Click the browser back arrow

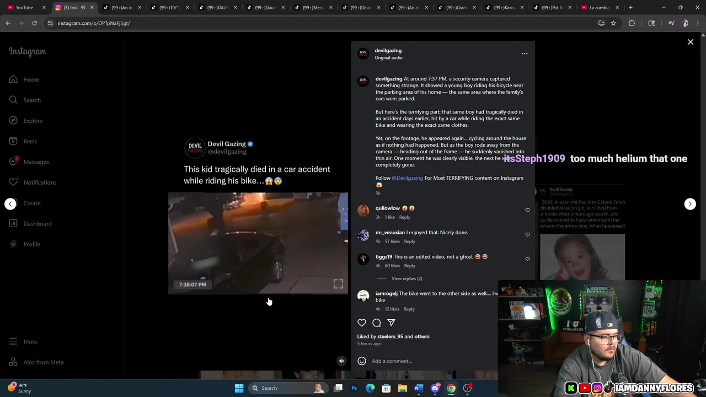pos(8,23)
